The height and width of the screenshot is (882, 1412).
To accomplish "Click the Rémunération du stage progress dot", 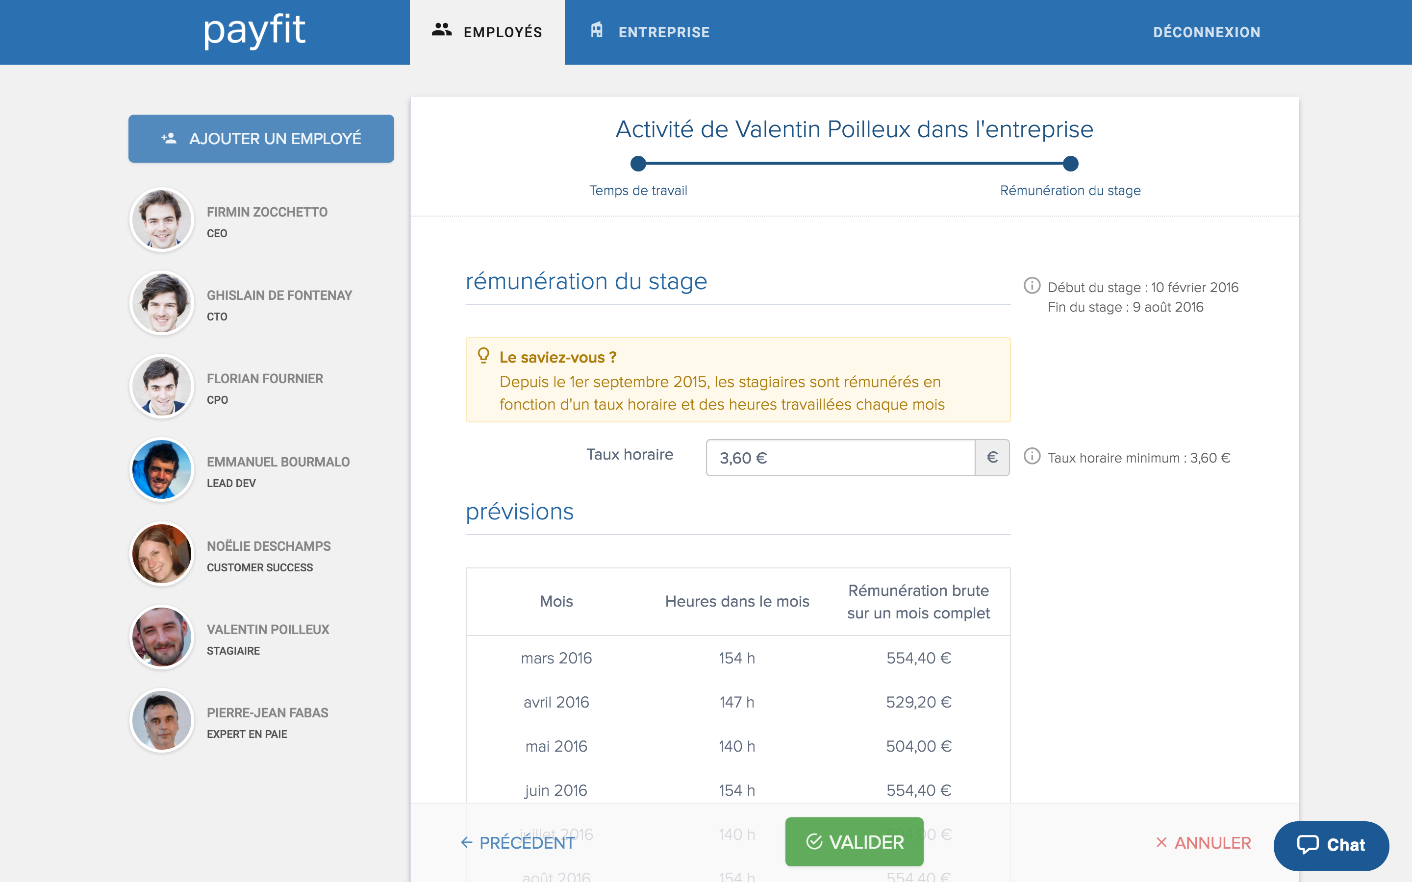I will tap(1070, 164).
